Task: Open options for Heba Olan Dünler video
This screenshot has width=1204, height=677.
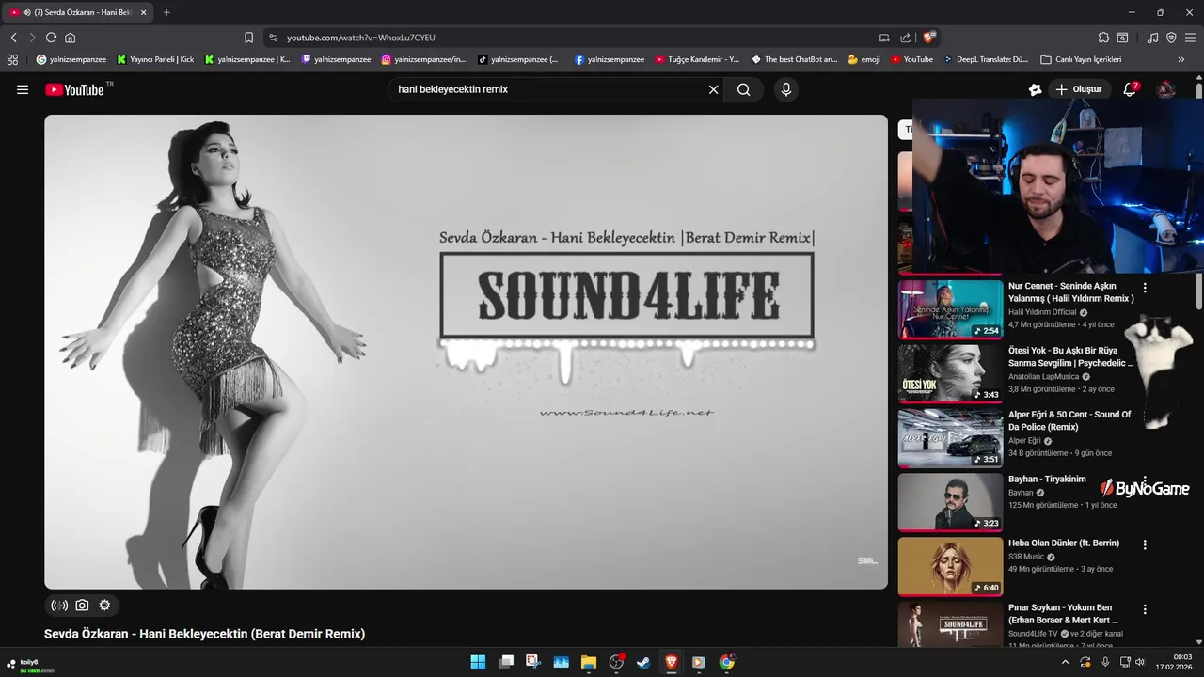Action: [x=1145, y=544]
